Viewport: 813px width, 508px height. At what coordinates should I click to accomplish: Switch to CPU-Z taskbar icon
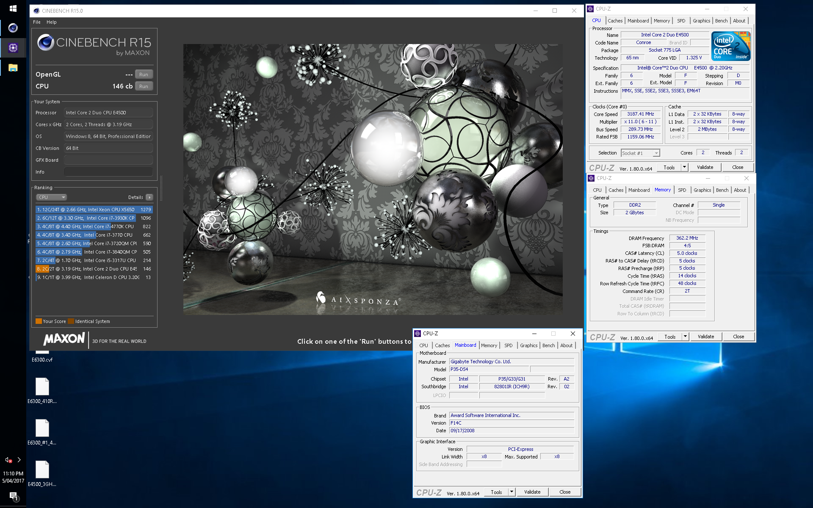pos(13,48)
